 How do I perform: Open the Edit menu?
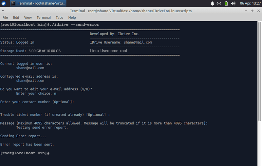click(x=16, y=18)
